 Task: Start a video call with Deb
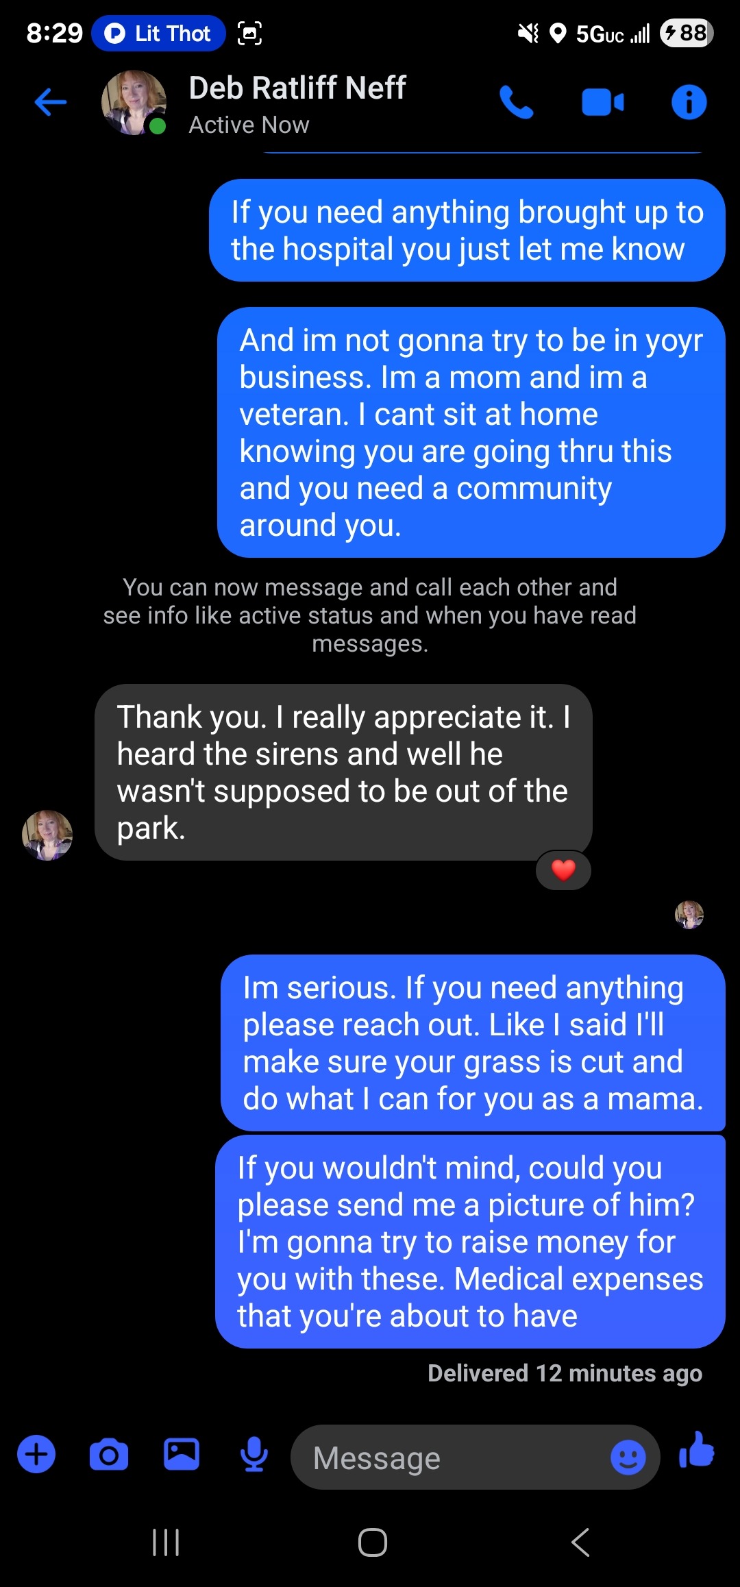coord(603,103)
